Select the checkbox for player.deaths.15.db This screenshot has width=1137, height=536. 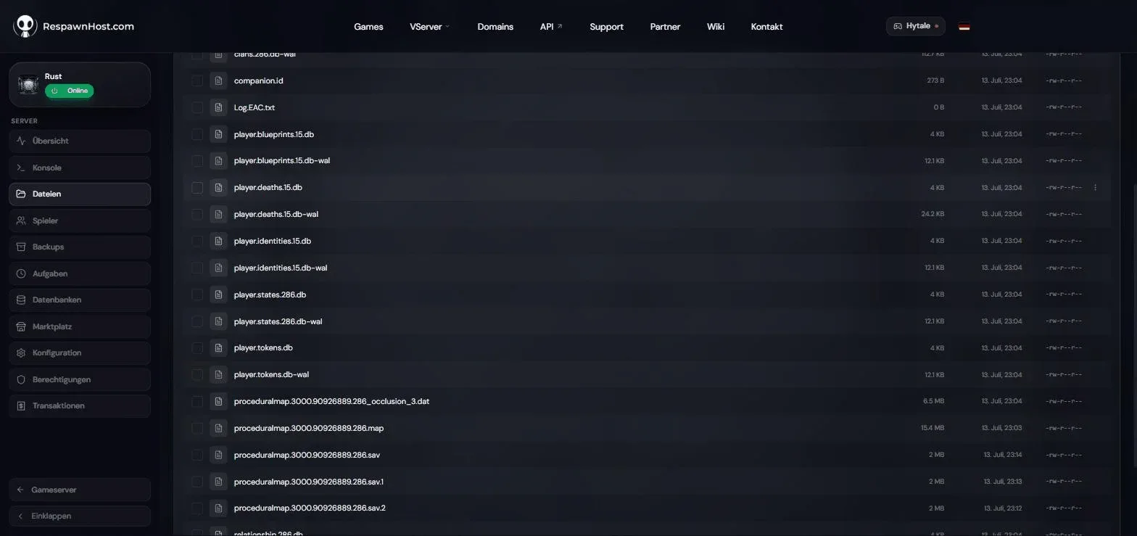[197, 187]
